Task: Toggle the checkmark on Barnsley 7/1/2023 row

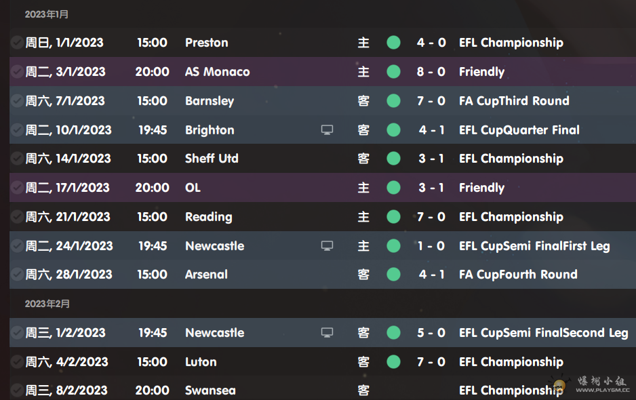Action: (x=17, y=101)
